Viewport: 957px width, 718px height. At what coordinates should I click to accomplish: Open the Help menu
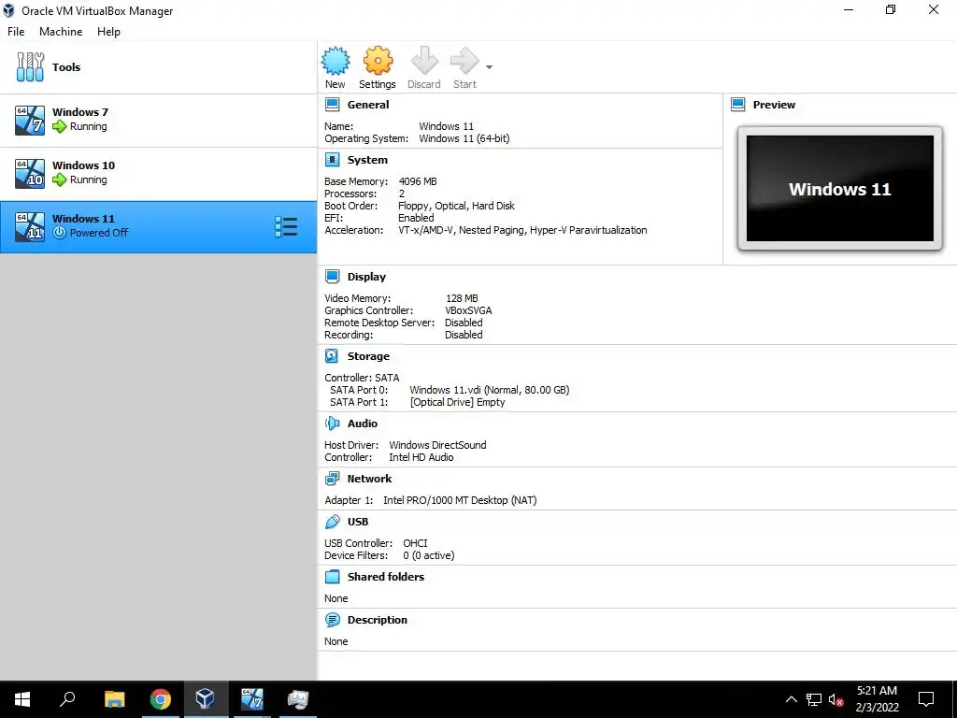point(108,32)
